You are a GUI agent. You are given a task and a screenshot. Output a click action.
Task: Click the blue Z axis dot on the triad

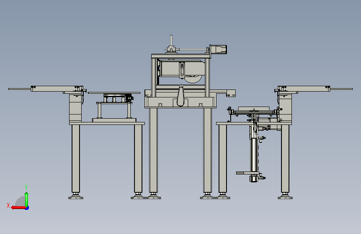[27, 208]
